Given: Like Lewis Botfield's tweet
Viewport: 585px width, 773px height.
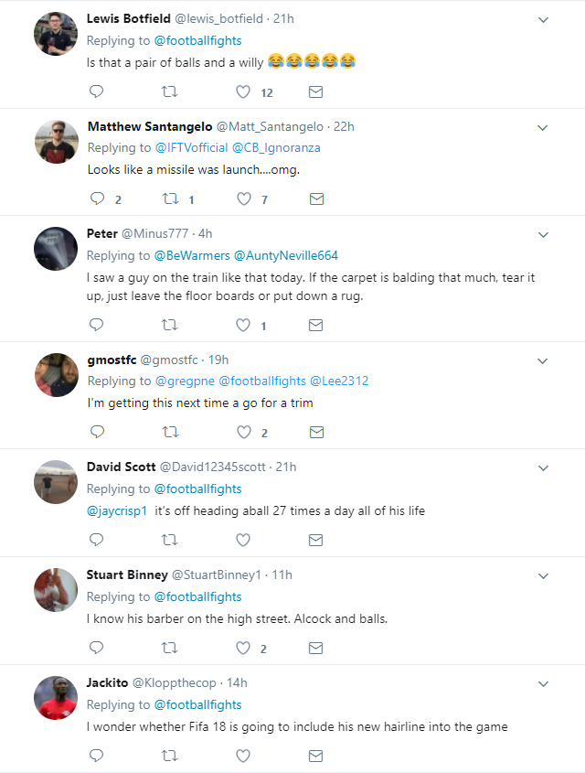Looking at the screenshot, I should [x=243, y=91].
